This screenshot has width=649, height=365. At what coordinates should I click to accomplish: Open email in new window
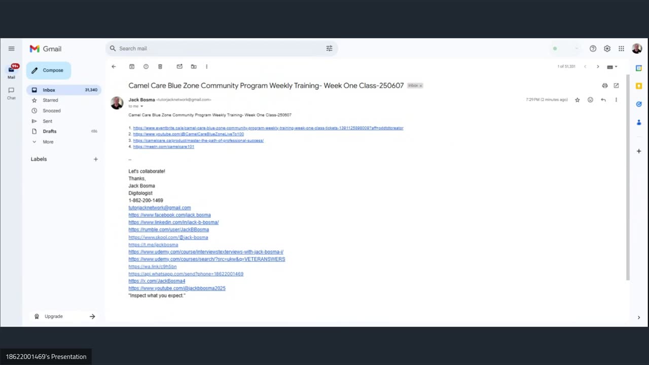616,86
